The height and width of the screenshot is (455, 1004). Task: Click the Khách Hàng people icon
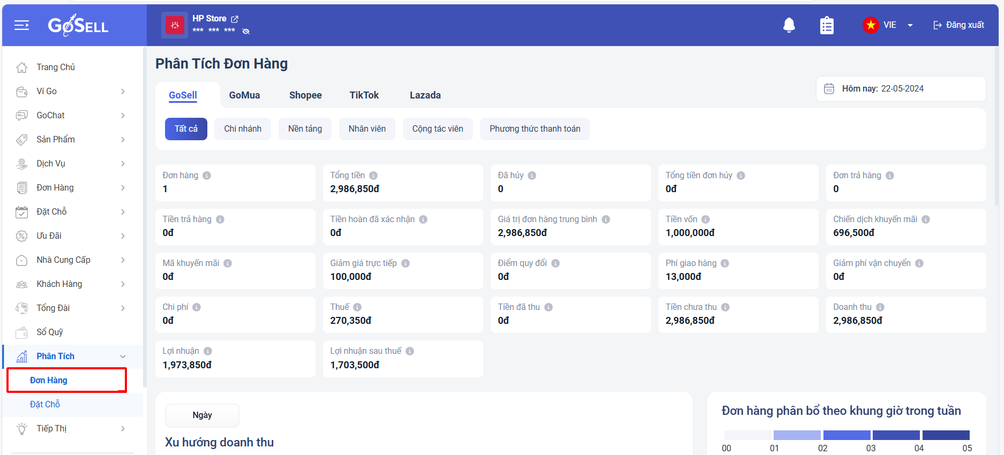22,284
